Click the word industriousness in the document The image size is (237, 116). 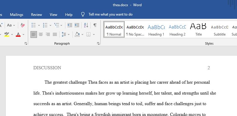70,93
